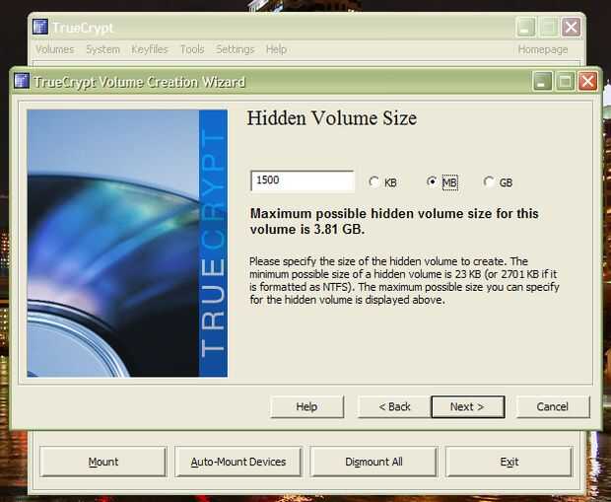
Task: Go back to the previous wizard step
Action: tap(394, 406)
